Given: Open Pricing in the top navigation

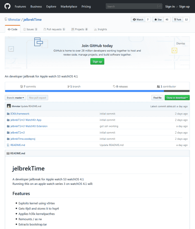Looking at the screenshot, I should [86, 7].
